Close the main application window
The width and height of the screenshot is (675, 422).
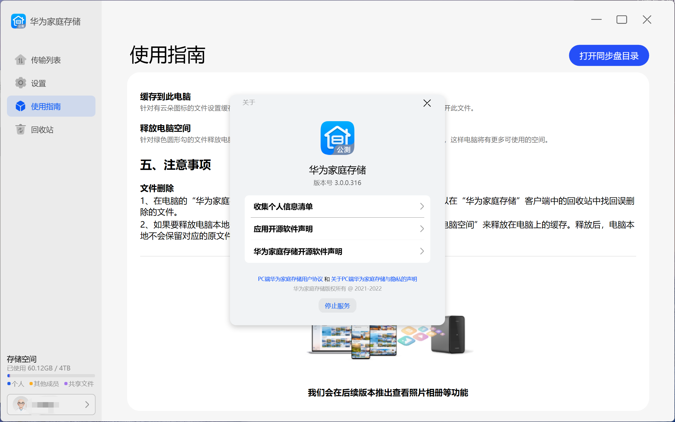coord(647,20)
